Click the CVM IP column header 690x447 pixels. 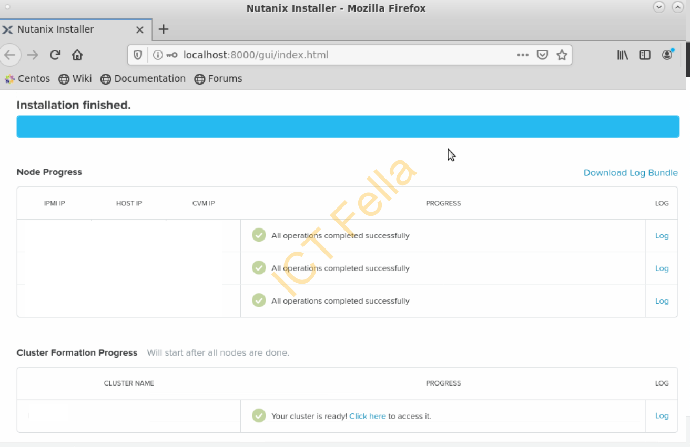204,203
